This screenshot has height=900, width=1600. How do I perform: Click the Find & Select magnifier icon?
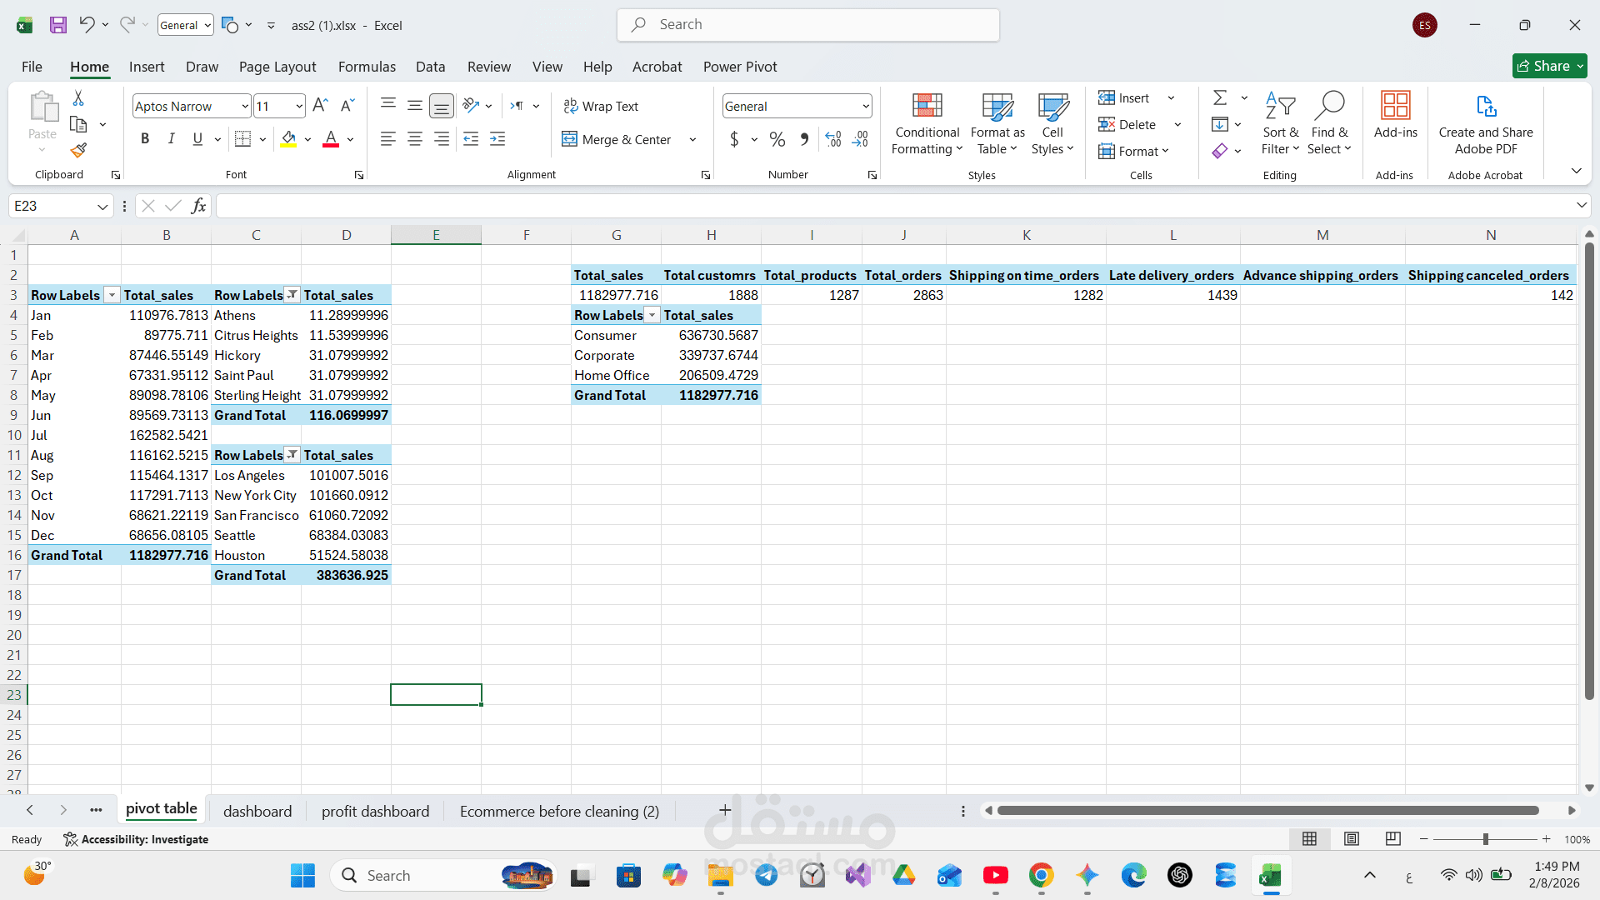(x=1328, y=107)
